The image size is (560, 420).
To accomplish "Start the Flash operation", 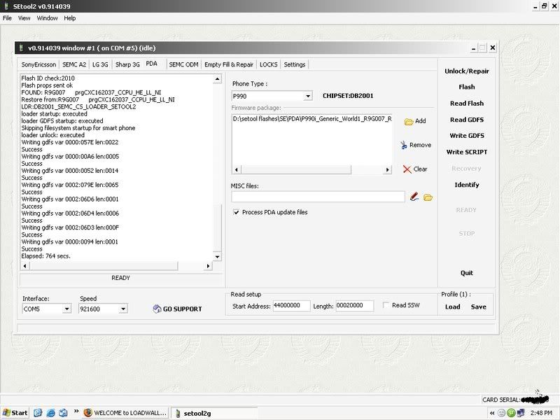I will pos(466,87).
